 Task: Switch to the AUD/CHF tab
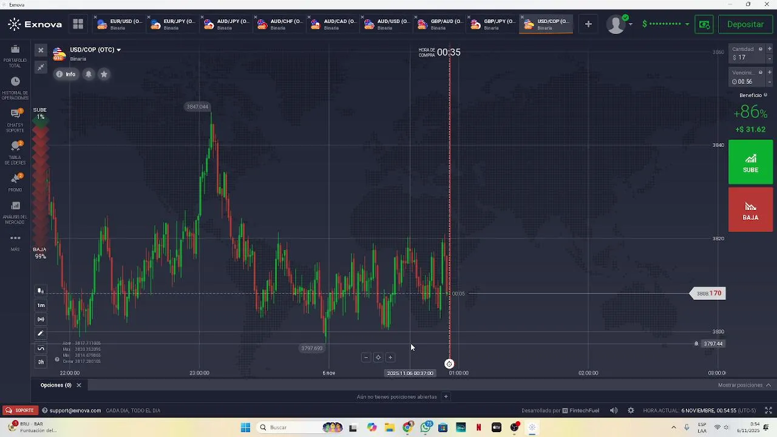pos(279,24)
